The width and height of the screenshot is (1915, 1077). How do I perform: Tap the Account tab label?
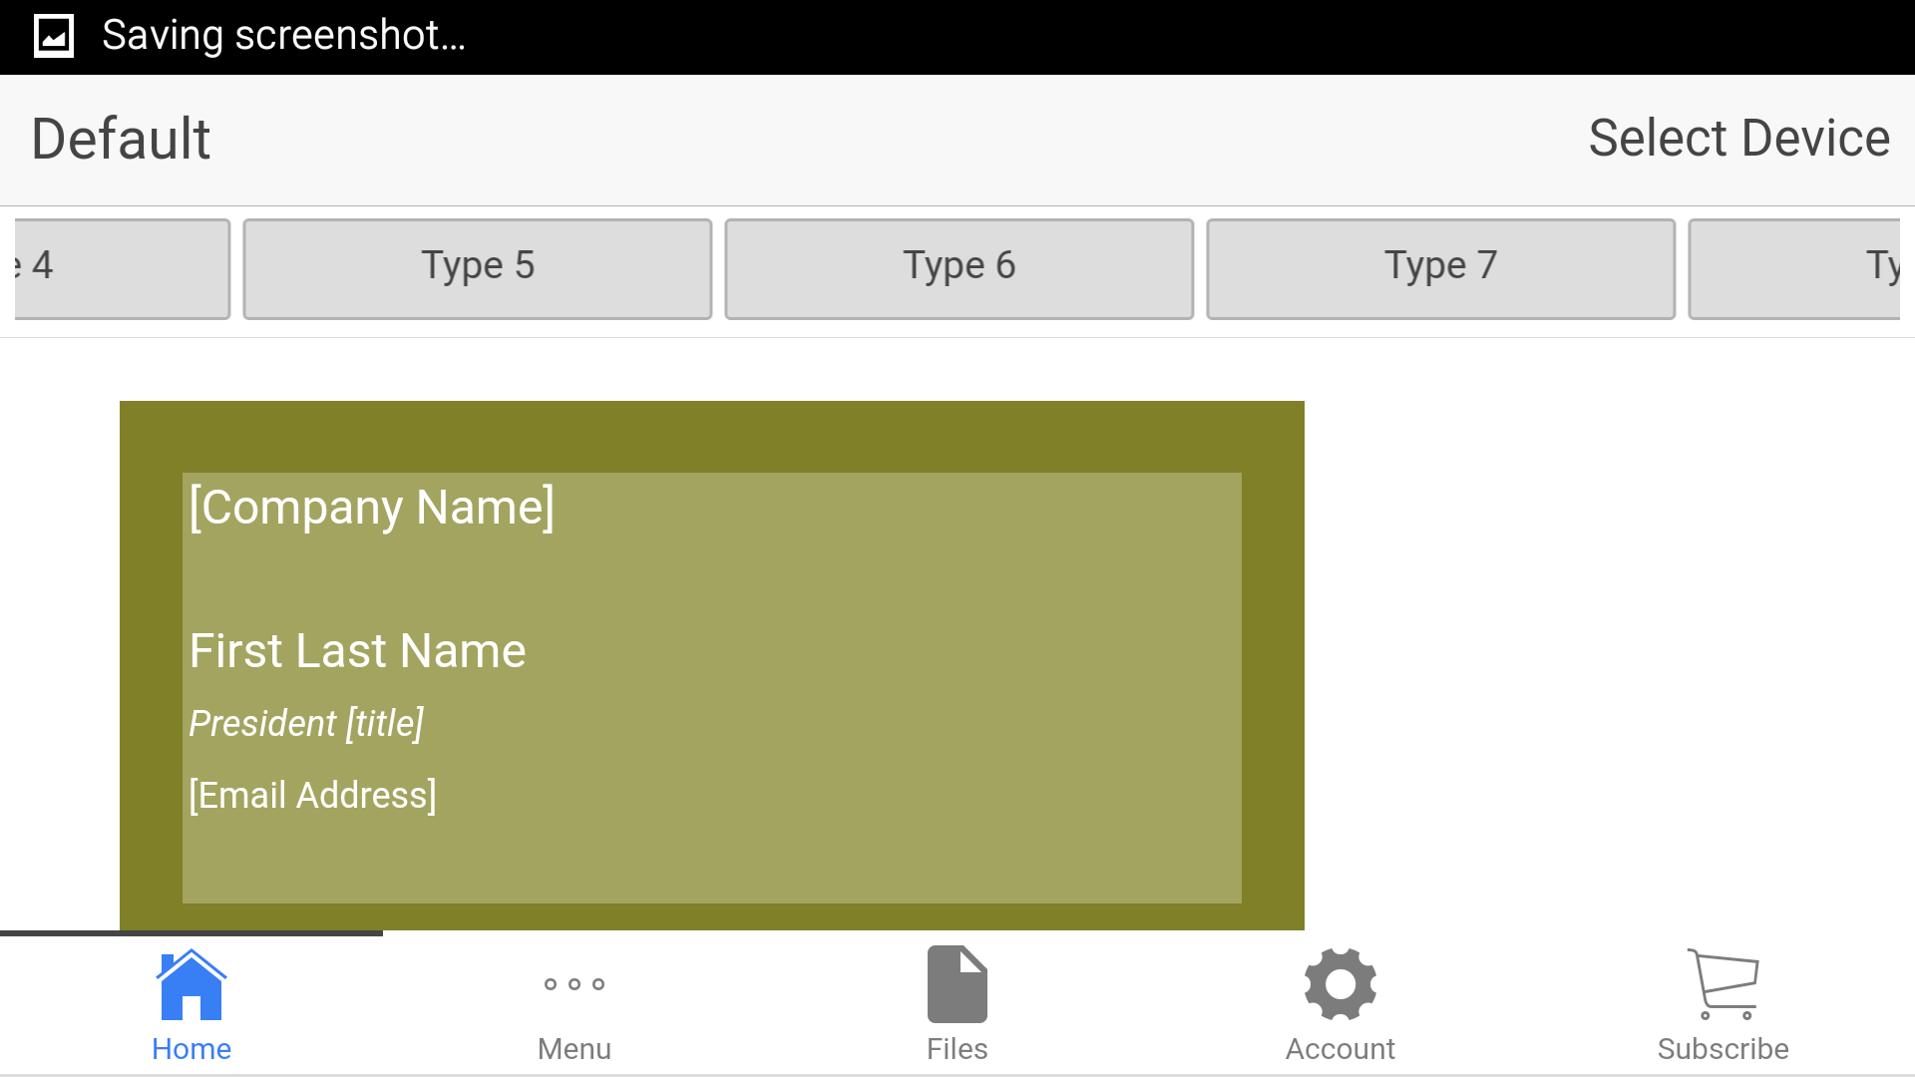pos(1340,1049)
